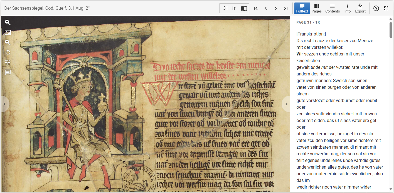Rotate the manuscript image

tap(8, 52)
